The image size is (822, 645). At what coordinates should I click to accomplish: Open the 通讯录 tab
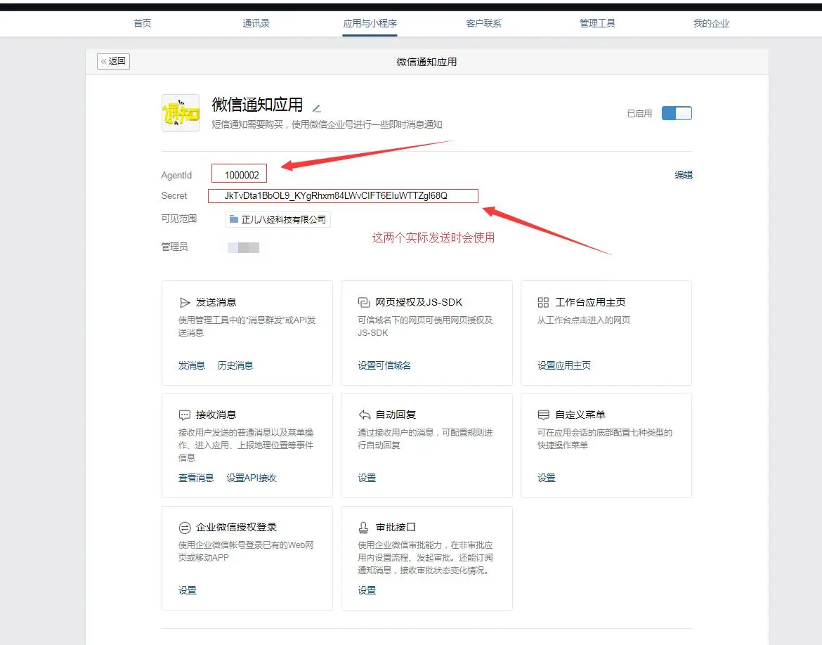256,23
